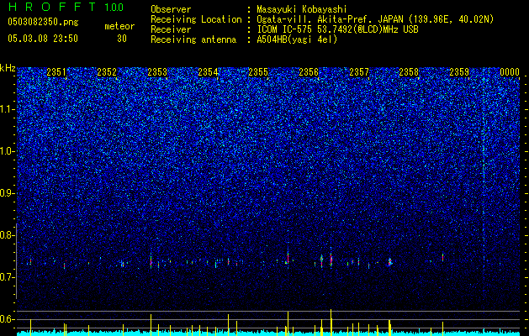Select the version number 1.0.0
Viewport: 529px width, 336px height.
[114, 7]
